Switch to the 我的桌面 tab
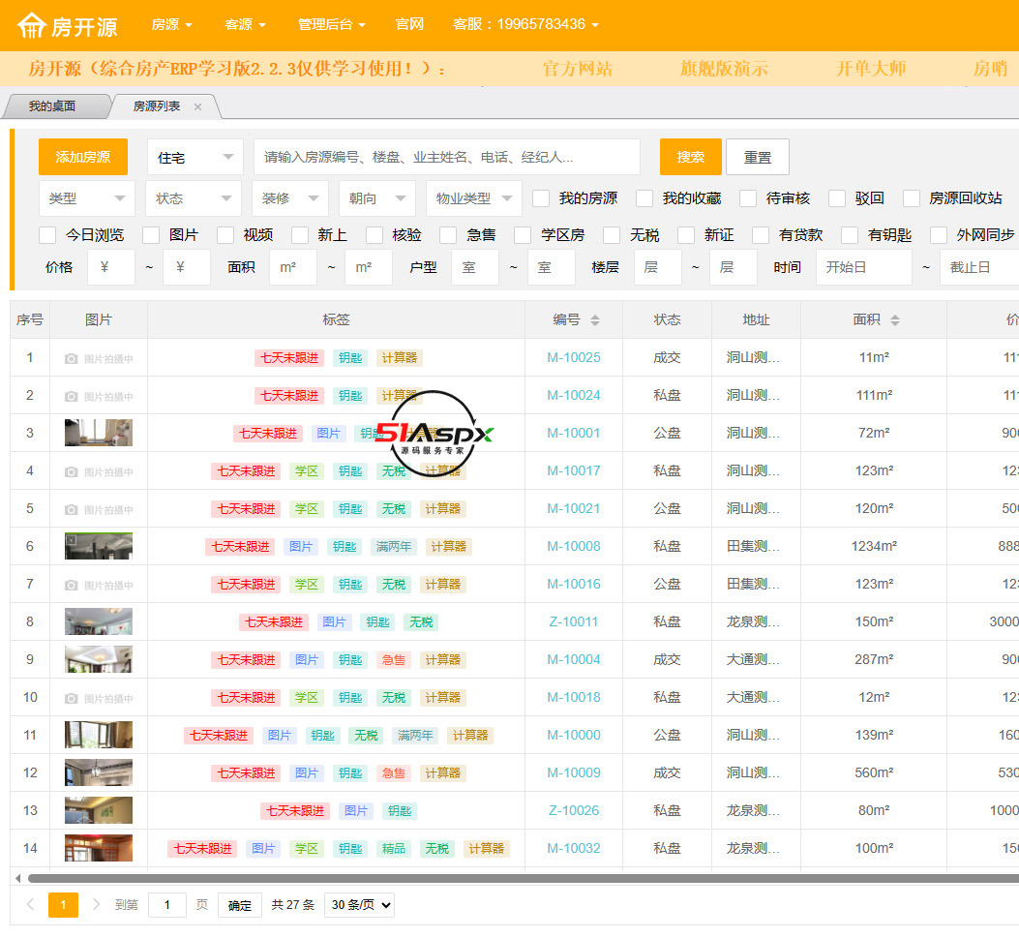The height and width of the screenshot is (938, 1019). click(52, 106)
